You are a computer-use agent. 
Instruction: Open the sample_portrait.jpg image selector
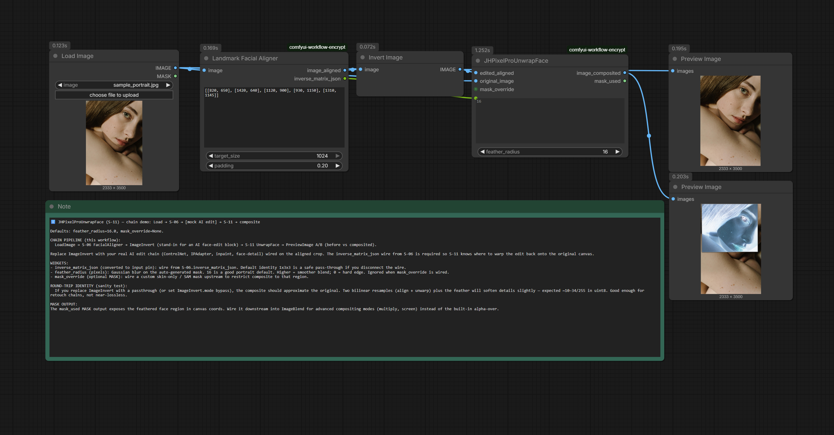(114, 85)
